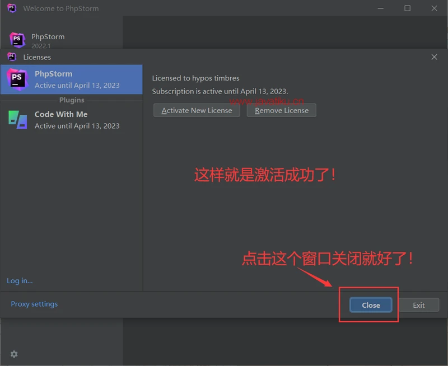The height and width of the screenshot is (366, 448).
Task: Open the Log in... link
Action: 20,281
